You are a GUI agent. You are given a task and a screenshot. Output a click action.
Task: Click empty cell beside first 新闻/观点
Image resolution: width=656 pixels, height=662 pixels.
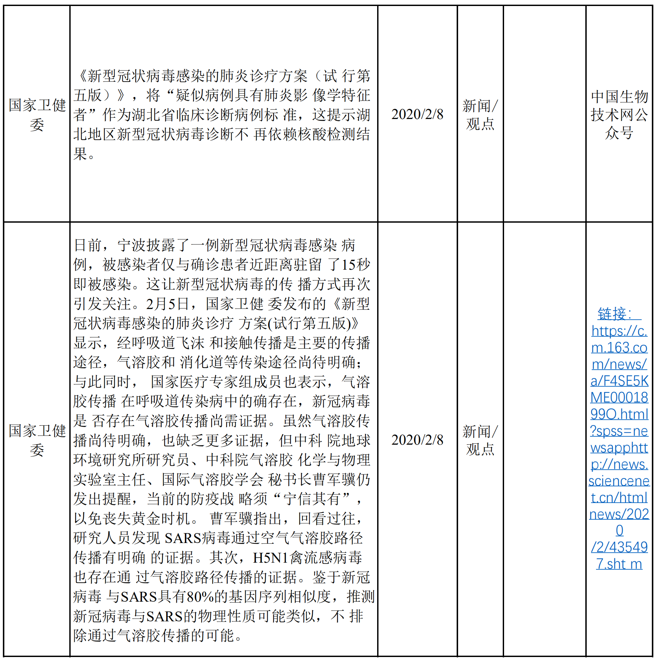(x=544, y=114)
